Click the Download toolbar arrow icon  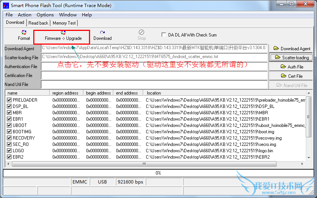click(102, 32)
